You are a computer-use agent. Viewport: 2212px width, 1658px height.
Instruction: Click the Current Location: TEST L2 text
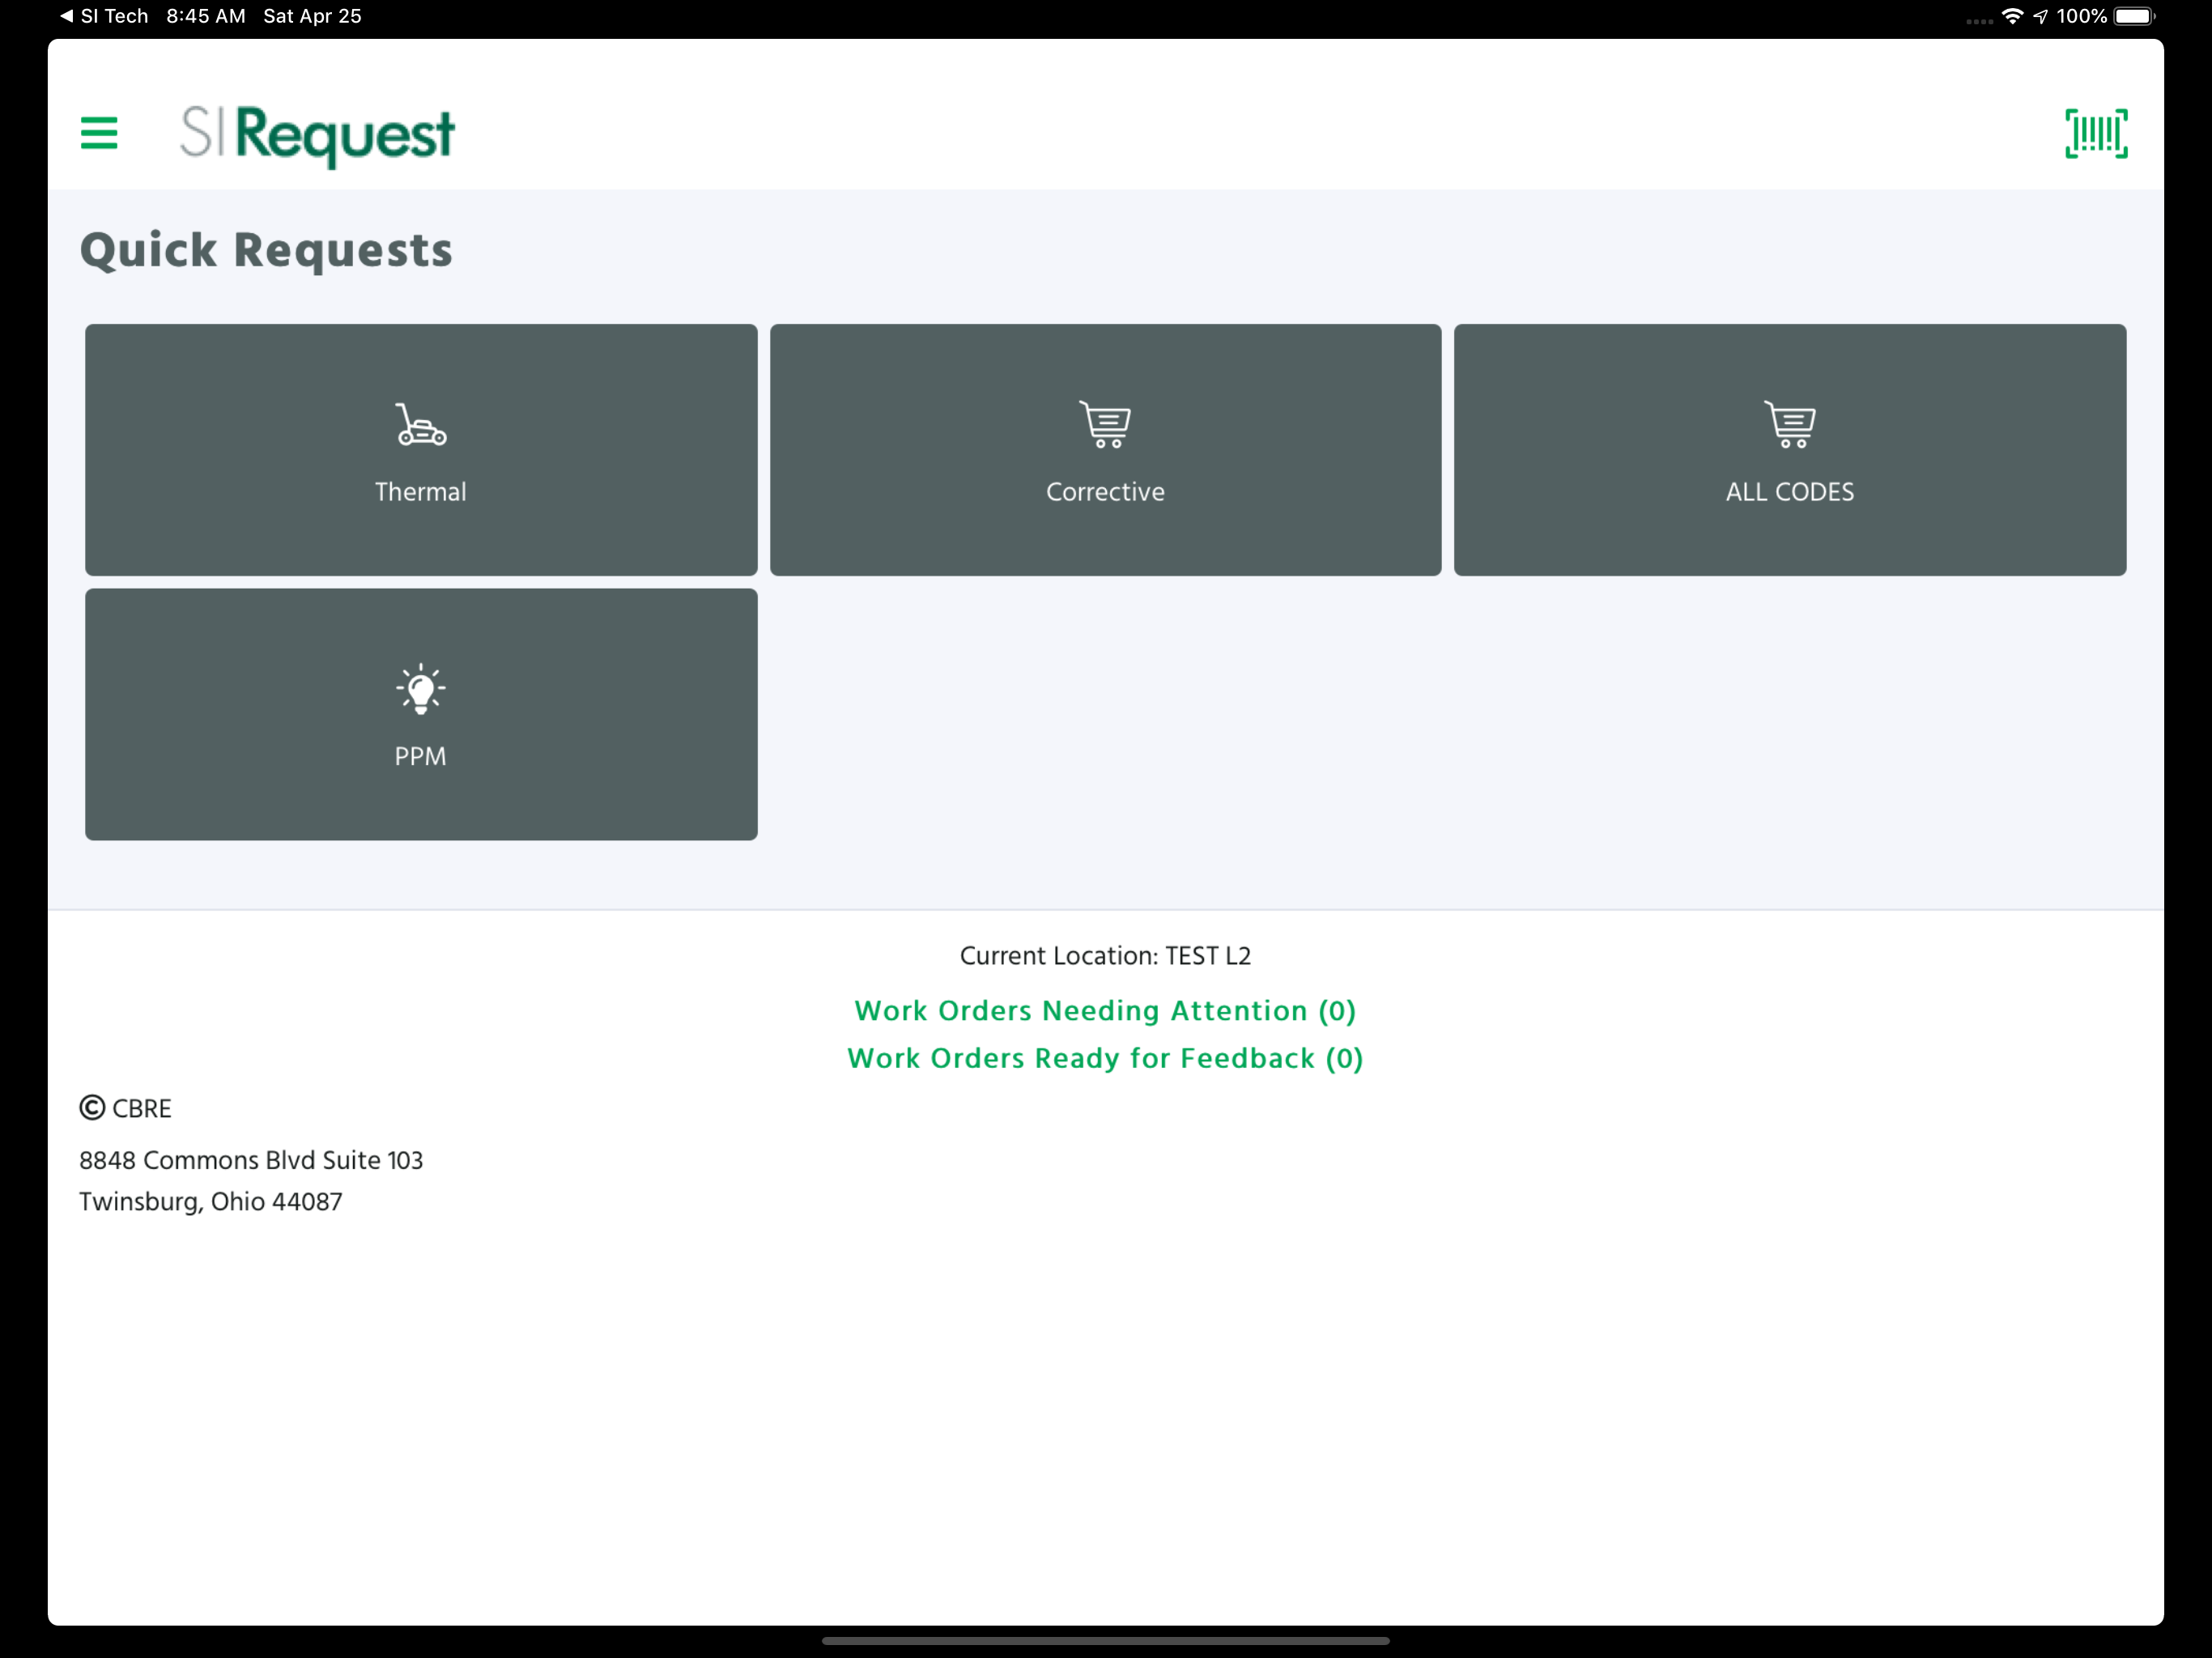(x=1105, y=956)
